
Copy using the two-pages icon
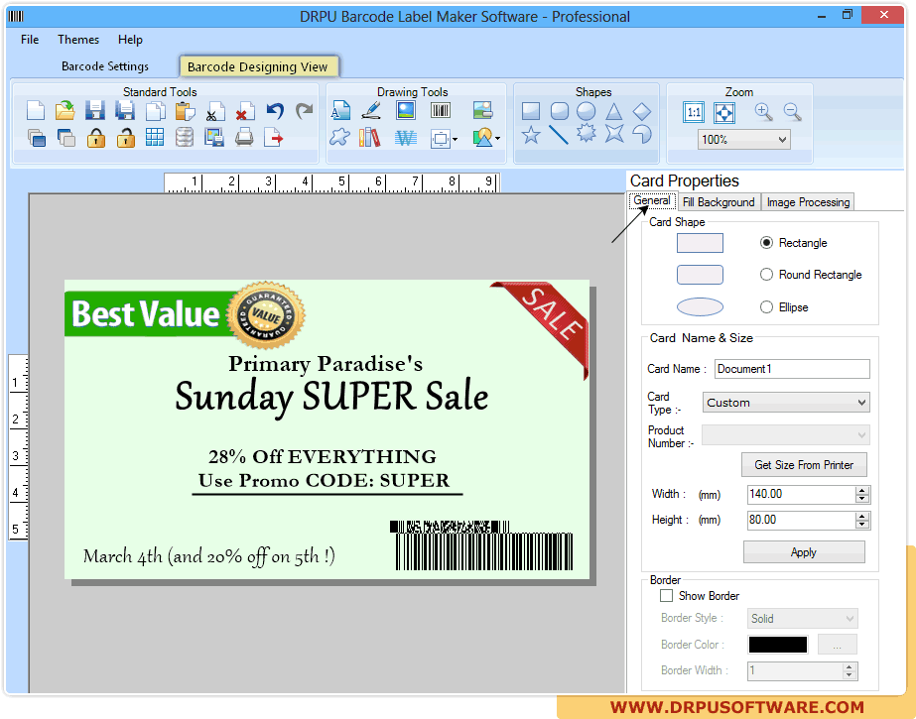pos(155,110)
